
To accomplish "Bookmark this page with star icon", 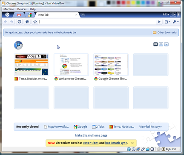I will (35, 22).
